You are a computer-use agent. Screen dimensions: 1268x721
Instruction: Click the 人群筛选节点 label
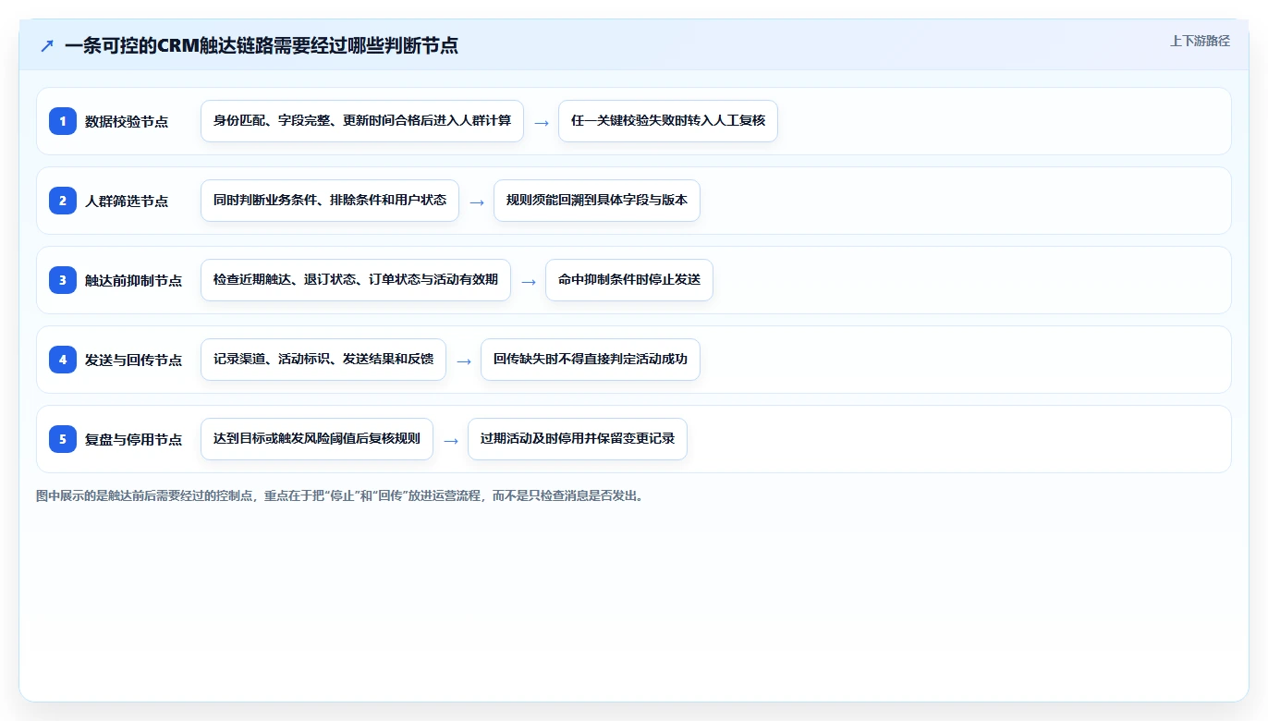(x=127, y=201)
